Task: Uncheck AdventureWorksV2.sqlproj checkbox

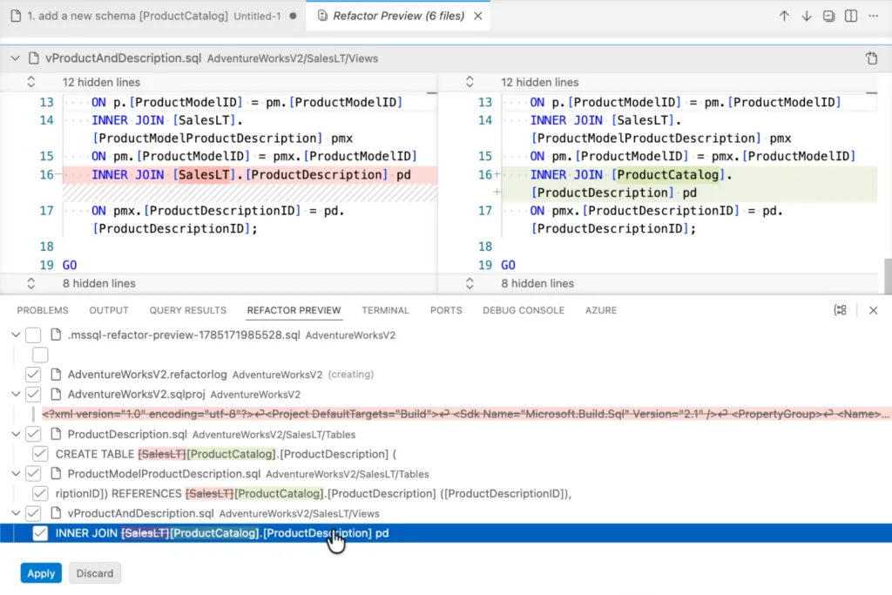Action: tap(33, 395)
